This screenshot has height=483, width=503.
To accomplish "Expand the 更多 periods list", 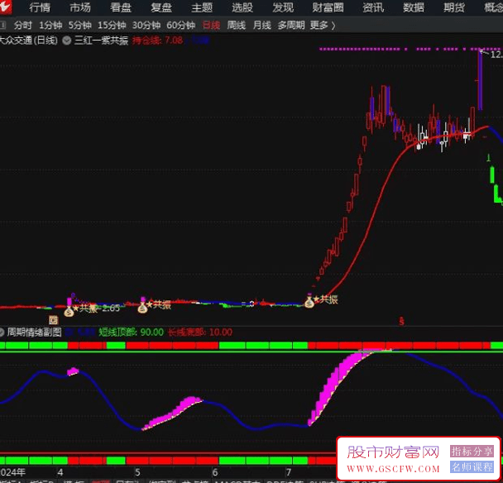I will (323, 25).
